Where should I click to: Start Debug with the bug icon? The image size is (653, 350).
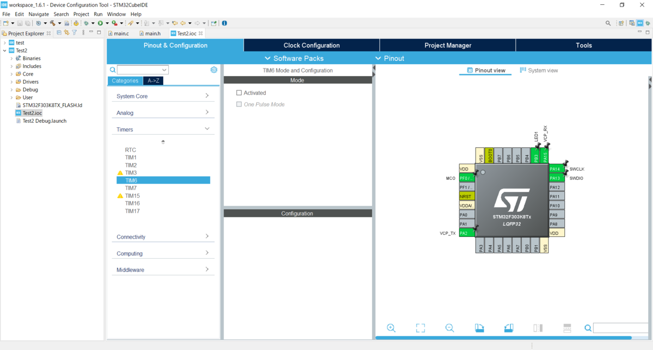(x=86, y=23)
